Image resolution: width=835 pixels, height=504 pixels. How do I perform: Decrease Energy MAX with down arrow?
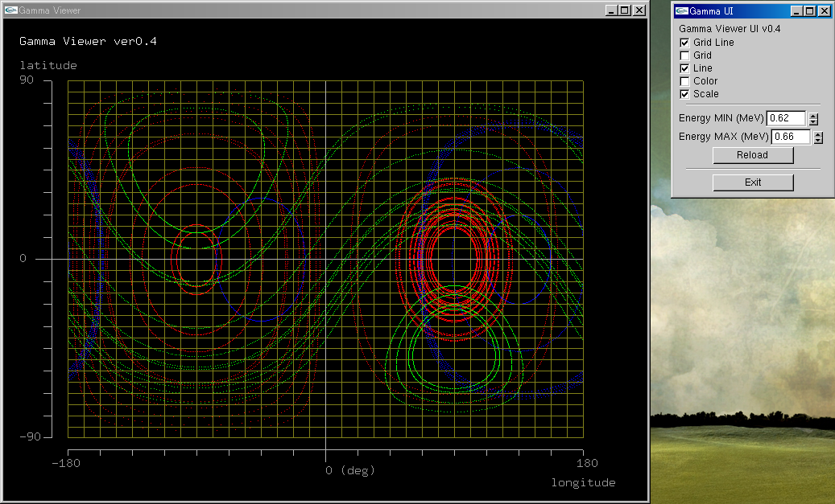click(818, 141)
